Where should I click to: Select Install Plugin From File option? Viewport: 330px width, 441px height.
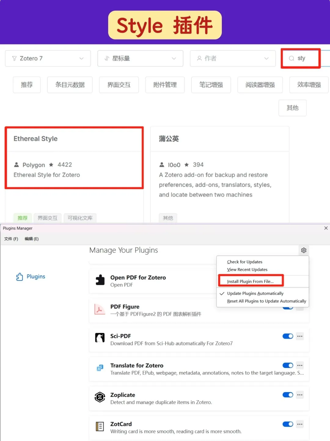(x=251, y=281)
